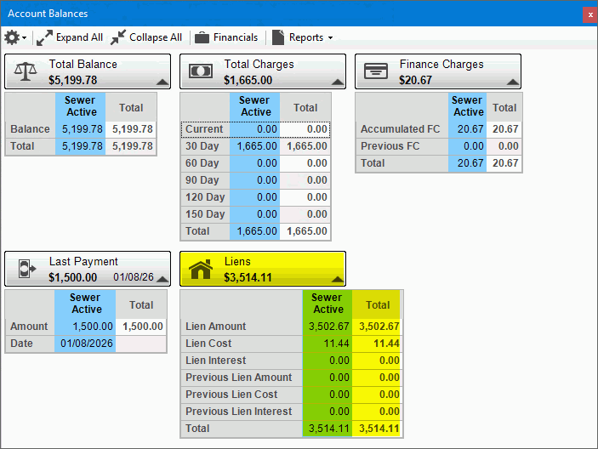Click the Liens house icon
598x449 pixels.
click(x=202, y=270)
